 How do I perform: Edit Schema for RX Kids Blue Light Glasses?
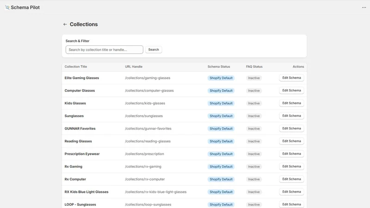(291, 192)
